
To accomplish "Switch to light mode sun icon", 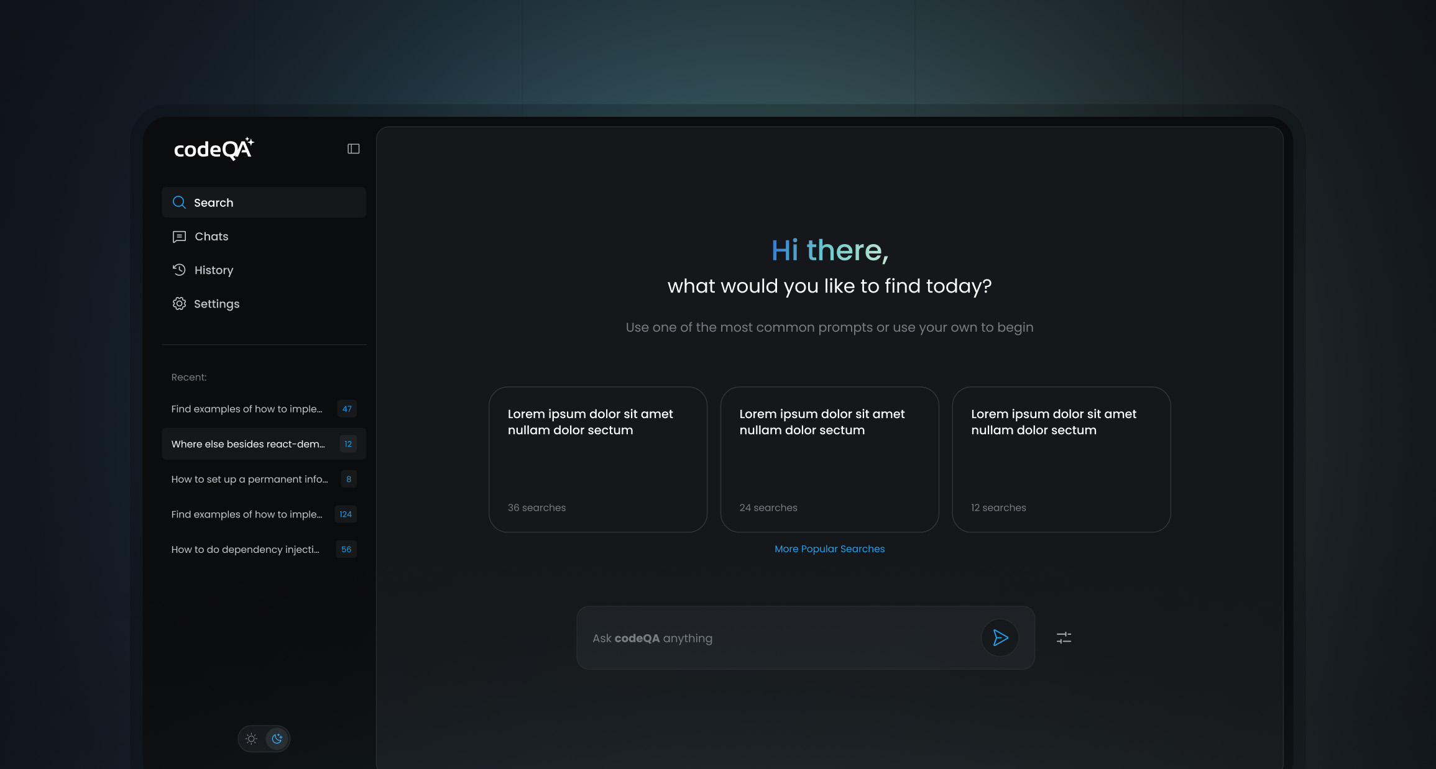I will 251,739.
